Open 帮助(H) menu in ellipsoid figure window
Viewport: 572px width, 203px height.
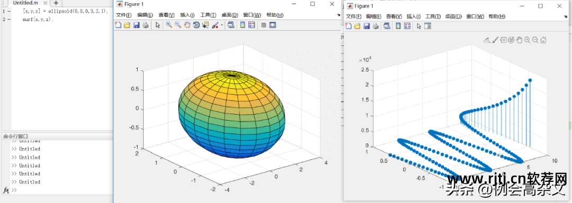point(275,15)
